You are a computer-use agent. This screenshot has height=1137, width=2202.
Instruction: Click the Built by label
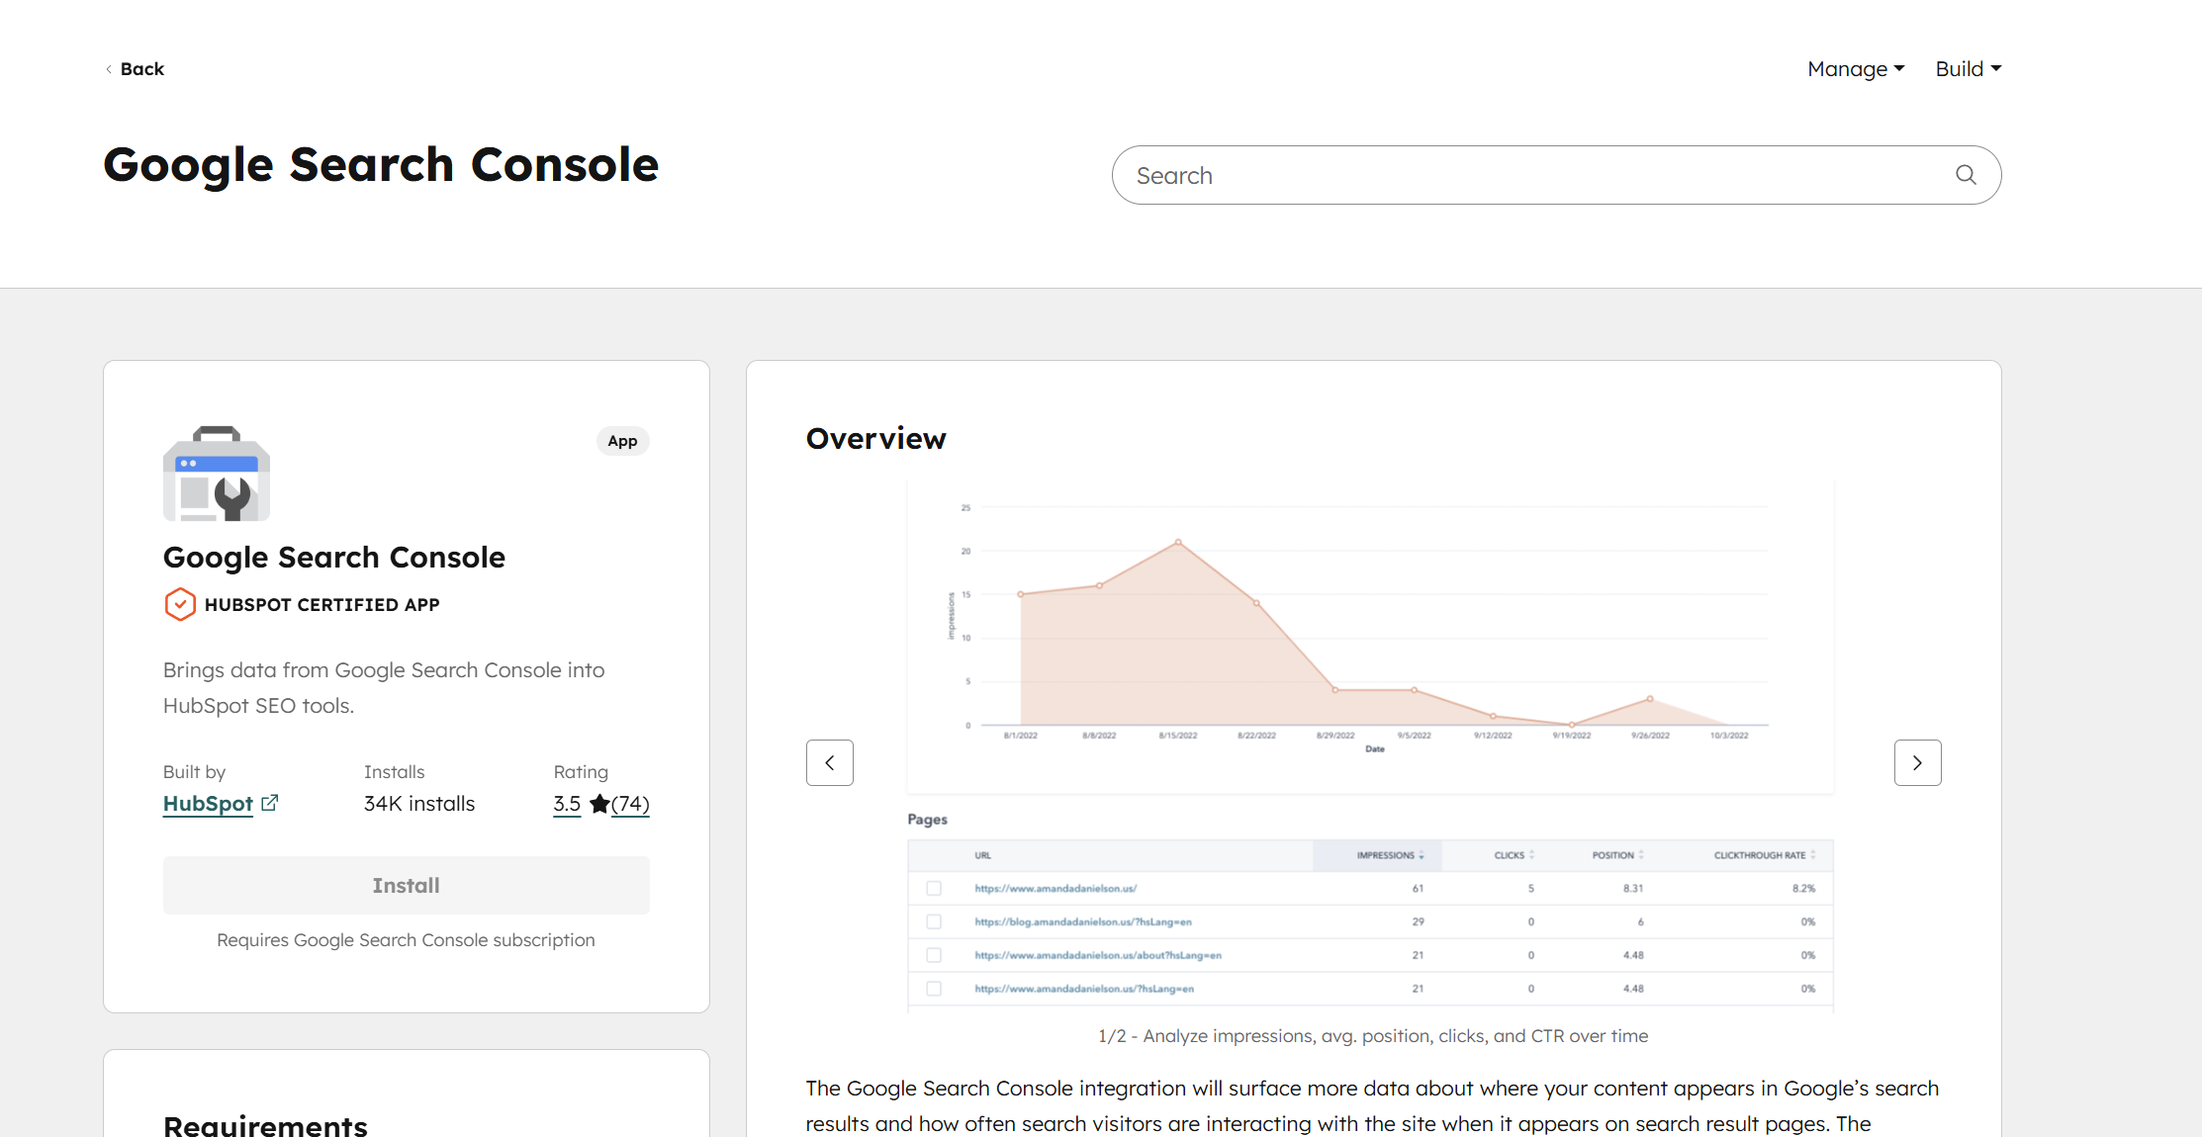click(x=194, y=772)
